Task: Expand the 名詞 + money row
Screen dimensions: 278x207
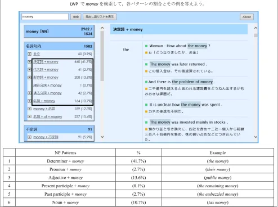Action: pos(29,101)
